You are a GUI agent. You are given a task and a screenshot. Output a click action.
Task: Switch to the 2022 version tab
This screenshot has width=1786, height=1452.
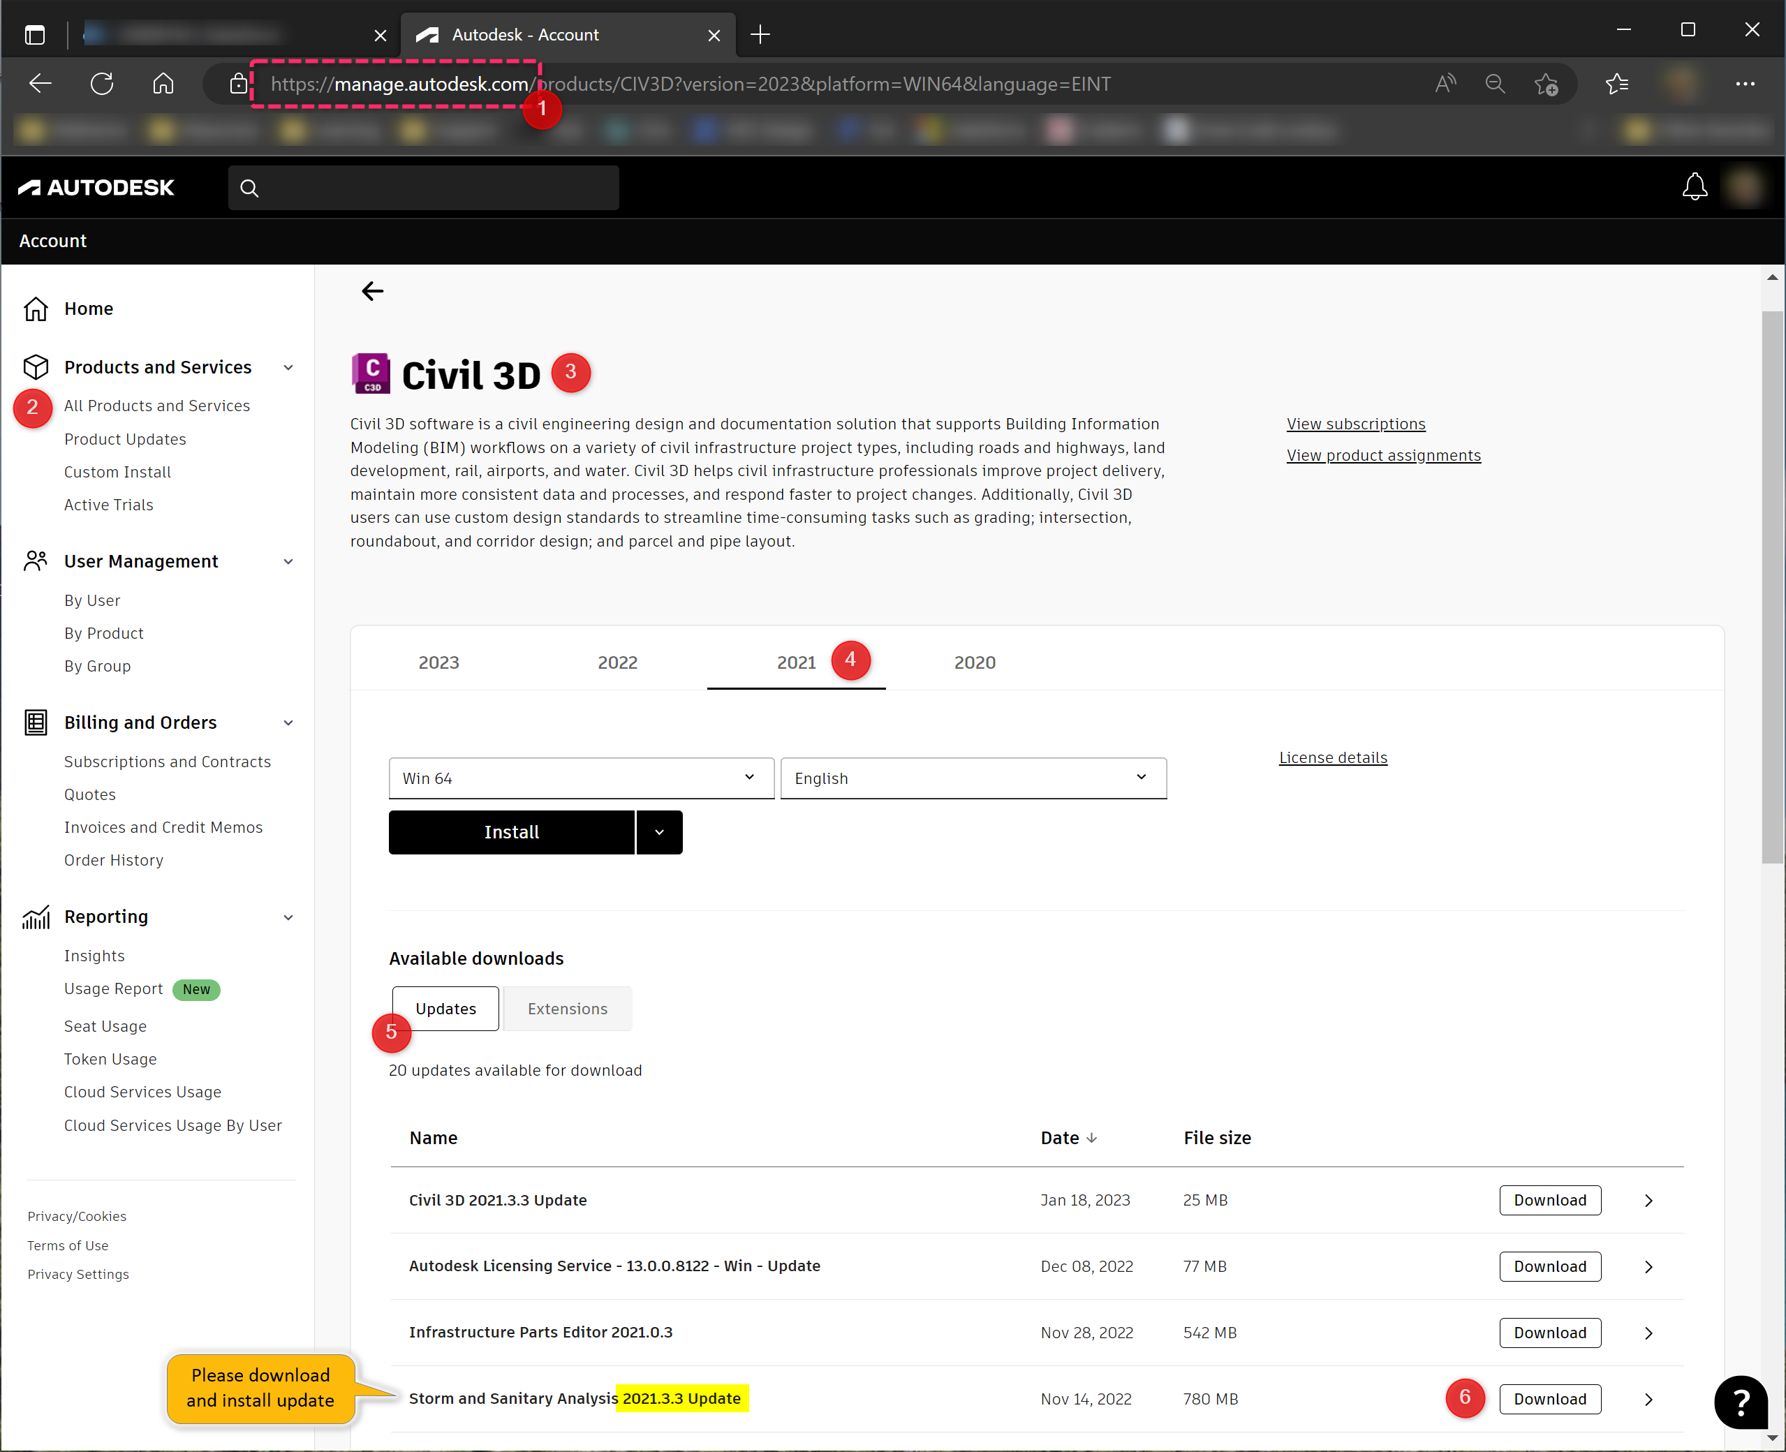[617, 662]
